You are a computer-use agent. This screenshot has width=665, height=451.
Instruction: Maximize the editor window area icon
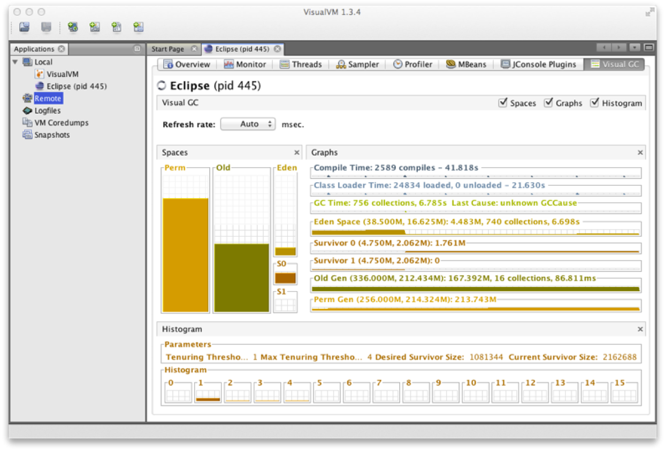point(649,48)
